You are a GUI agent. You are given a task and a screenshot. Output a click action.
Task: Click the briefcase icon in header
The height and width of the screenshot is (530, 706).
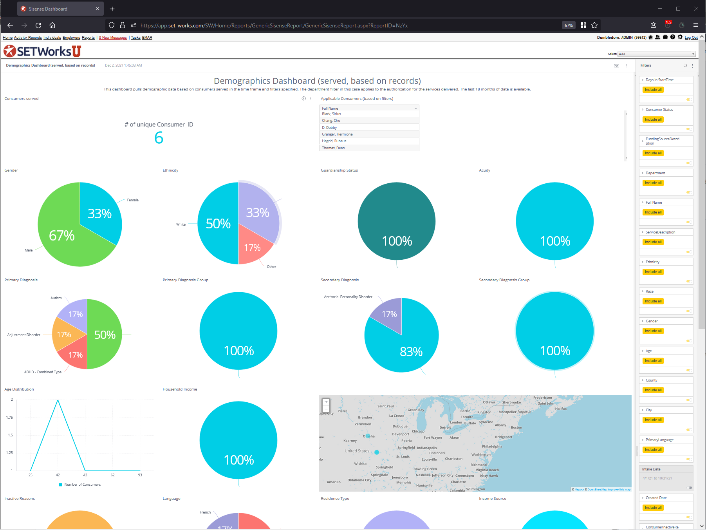click(665, 37)
